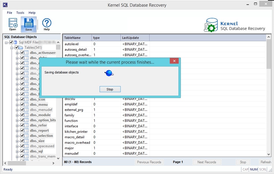Sort by the LastUpdate column header
This screenshot has width=274, height=174.
(x=135, y=38)
